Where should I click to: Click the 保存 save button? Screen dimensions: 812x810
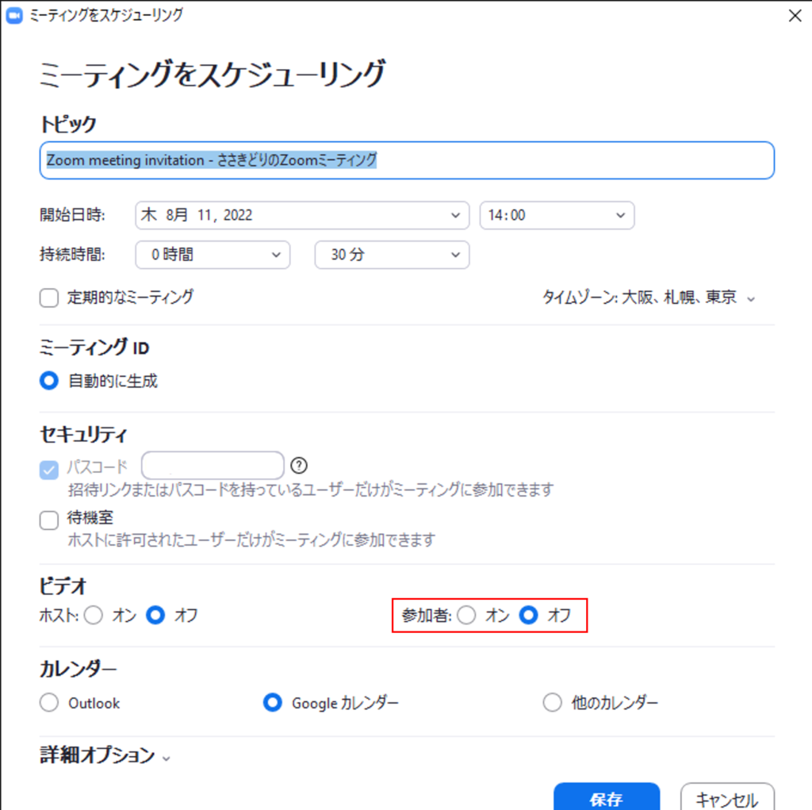point(606,797)
